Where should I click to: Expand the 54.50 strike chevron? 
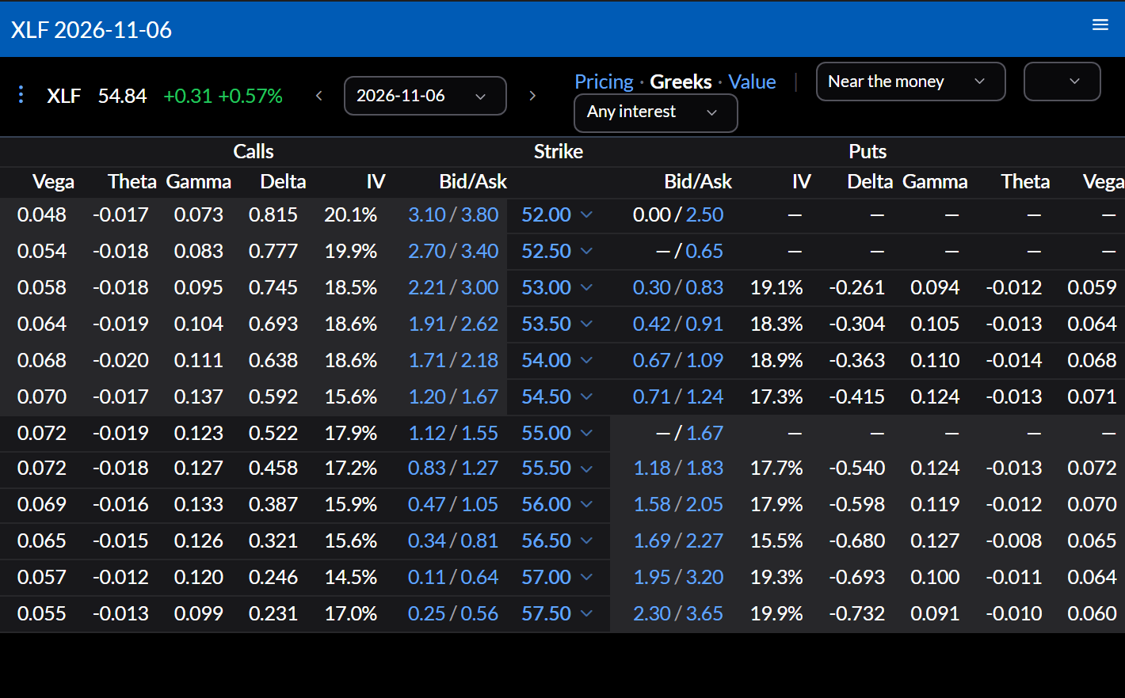coord(586,396)
